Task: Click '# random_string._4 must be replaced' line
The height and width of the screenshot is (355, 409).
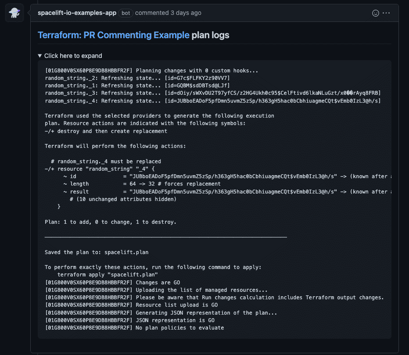Action: [x=106, y=161]
